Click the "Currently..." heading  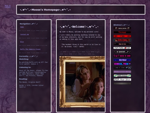(x=28, y=56)
